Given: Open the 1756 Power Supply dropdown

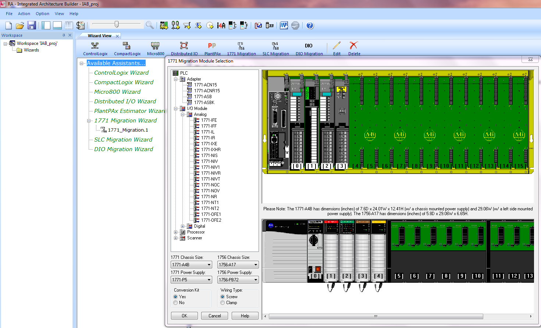Looking at the screenshot, I should coord(238,280).
